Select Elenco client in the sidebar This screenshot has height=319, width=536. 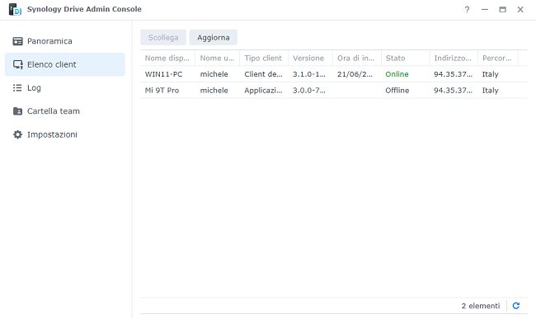click(x=65, y=64)
